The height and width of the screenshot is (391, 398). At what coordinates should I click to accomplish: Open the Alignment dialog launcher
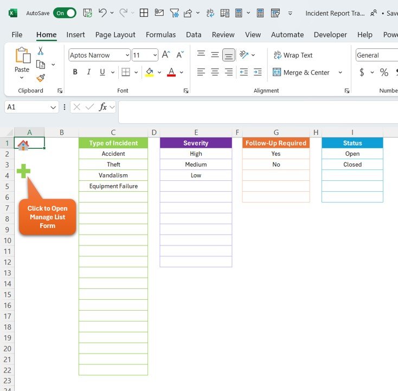pos(347,91)
